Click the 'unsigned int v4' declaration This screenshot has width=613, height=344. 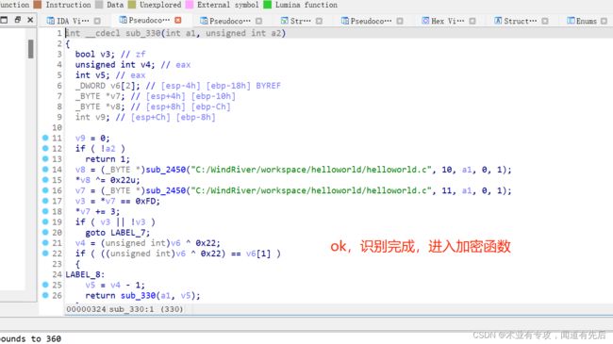115,64
